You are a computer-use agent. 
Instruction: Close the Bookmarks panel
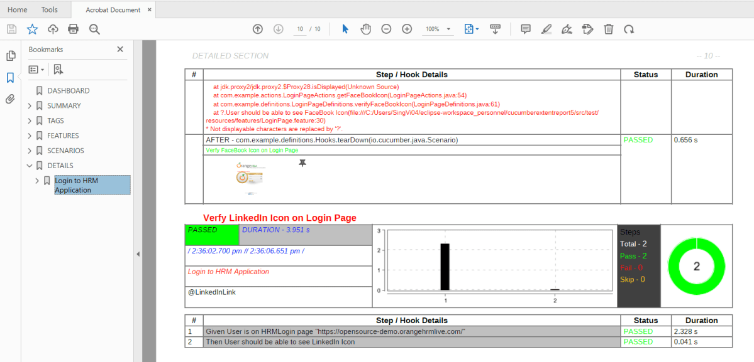point(120,50)
